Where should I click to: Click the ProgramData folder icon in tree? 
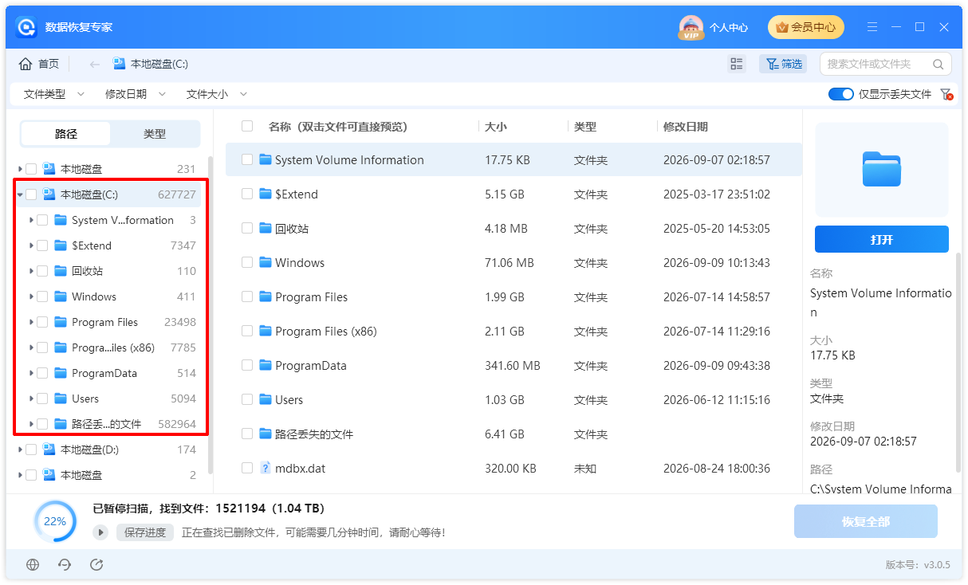[x=61, y=373]
